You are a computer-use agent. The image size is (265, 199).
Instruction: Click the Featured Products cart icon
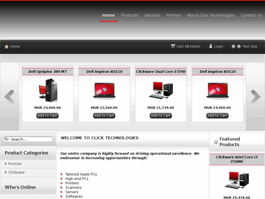click(x=216, y=142)
